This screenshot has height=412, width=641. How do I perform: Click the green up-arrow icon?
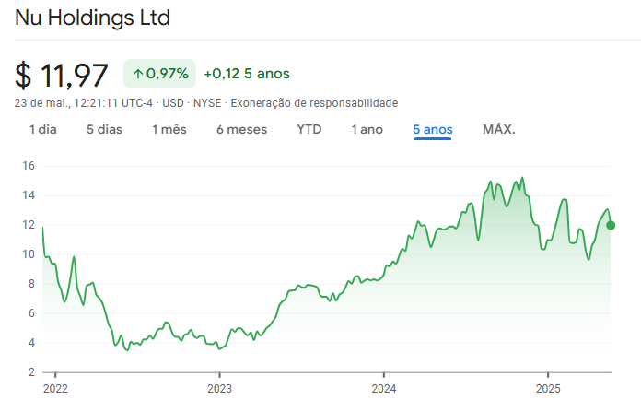138,73
